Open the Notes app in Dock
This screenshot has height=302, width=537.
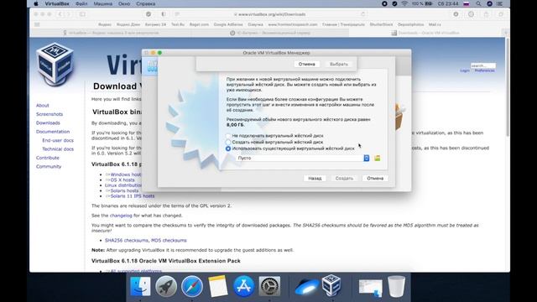click(218, 286)
